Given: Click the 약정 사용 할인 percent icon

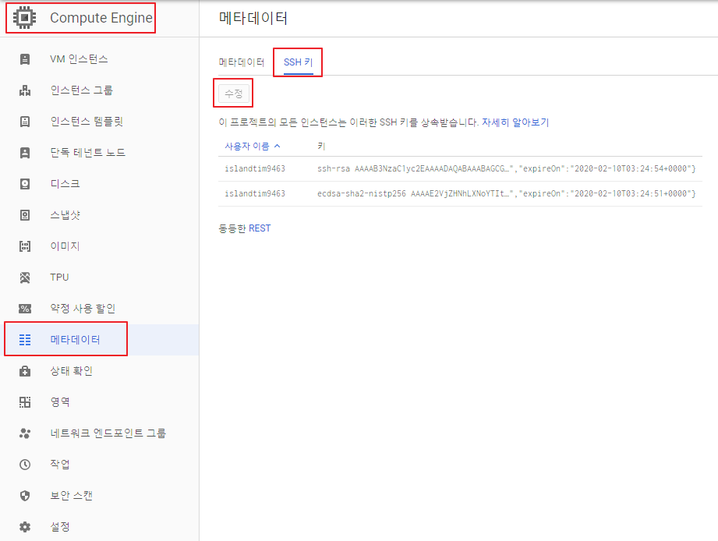Looking at the screenshot, I should coord(25,309).
